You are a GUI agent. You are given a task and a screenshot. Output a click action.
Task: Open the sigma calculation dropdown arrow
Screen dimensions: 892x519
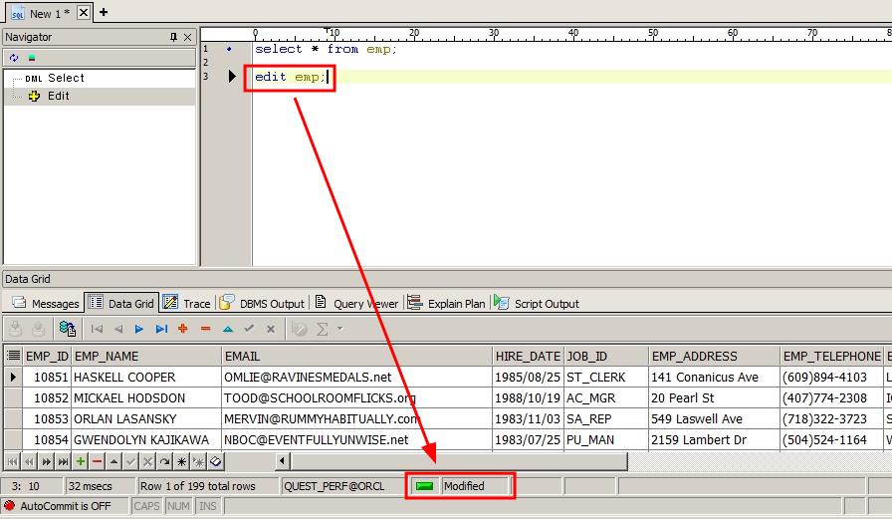click(339, 329)
